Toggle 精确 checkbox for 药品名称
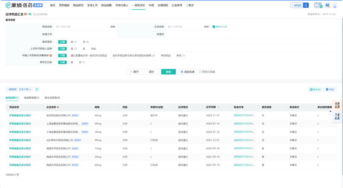The width and height of the screenshot is (343, 188). (x=108, y=27)
